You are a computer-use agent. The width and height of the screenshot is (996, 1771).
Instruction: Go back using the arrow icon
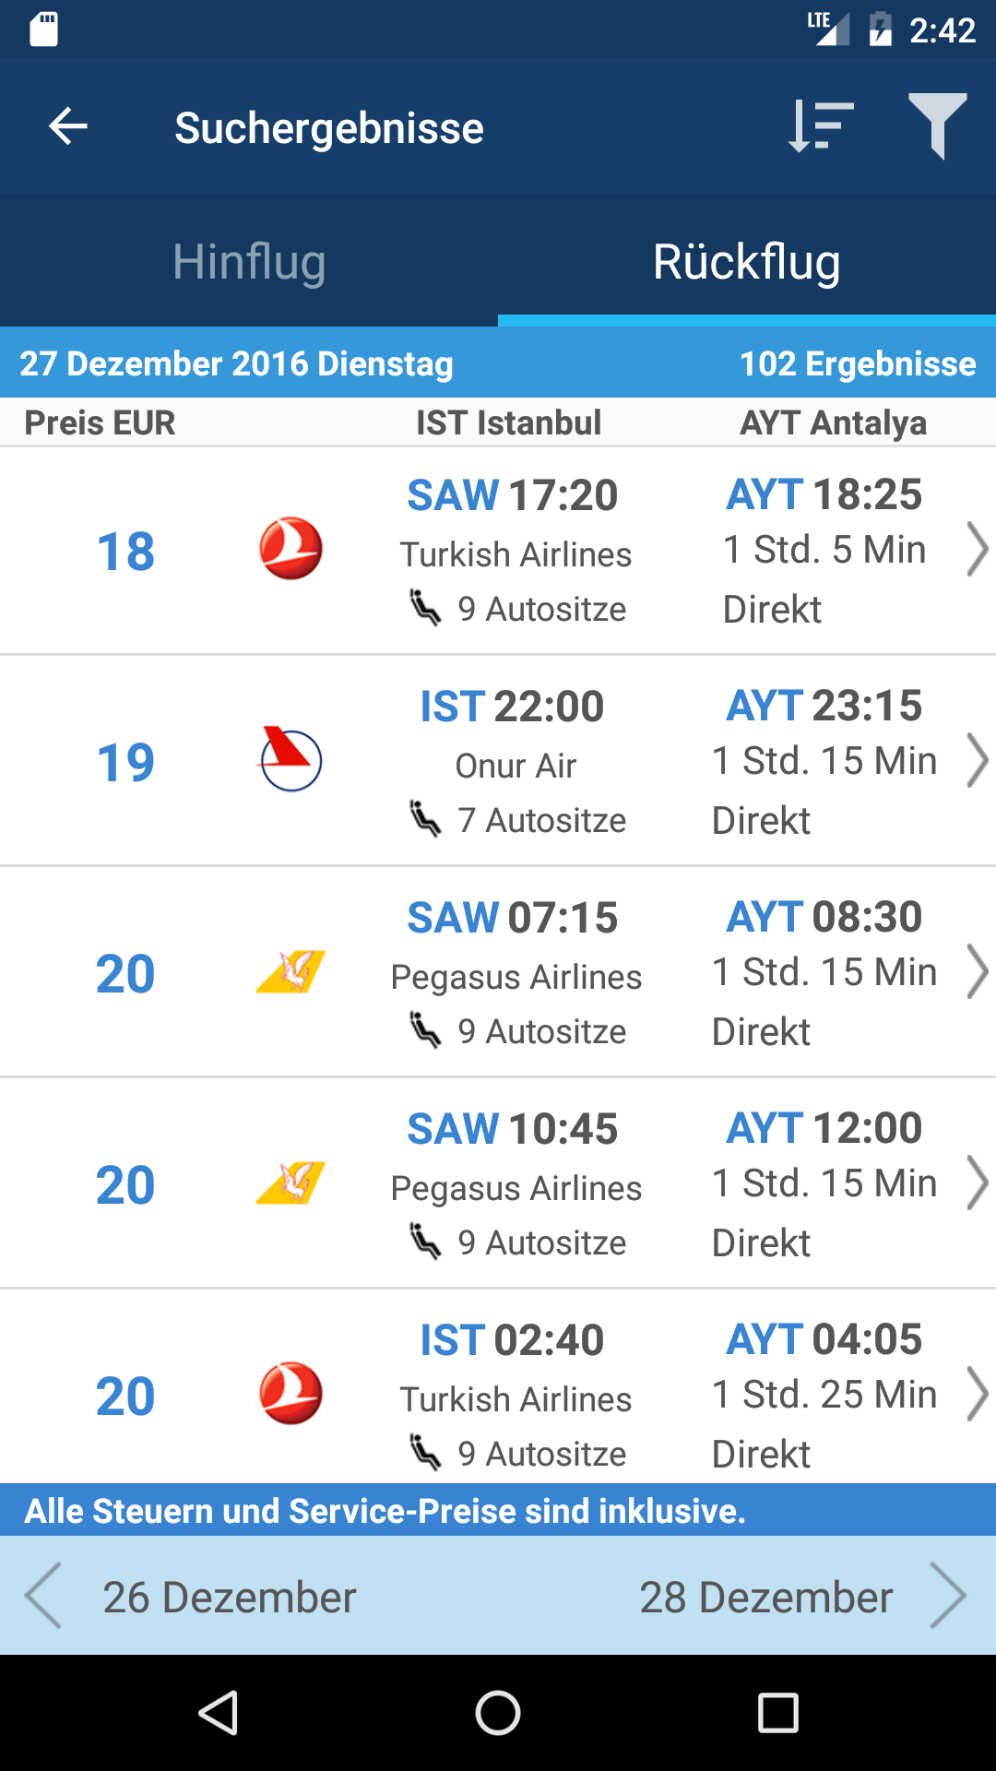tap(68, 126)
